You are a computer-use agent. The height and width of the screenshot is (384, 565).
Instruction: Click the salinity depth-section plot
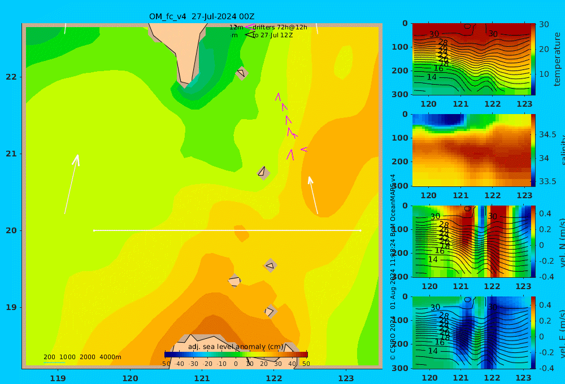point(472,150)
